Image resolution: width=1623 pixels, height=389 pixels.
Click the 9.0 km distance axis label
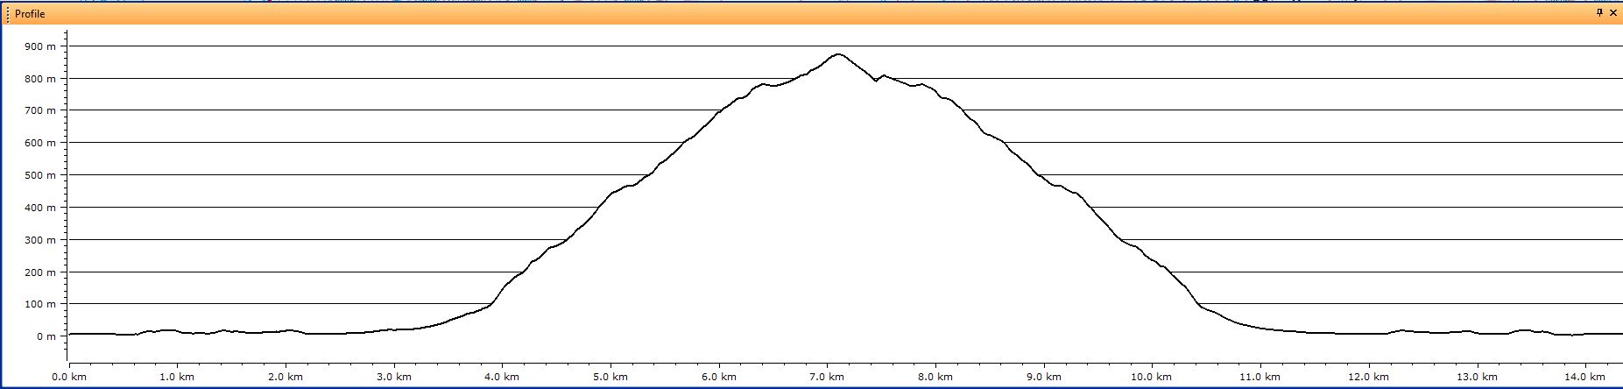pos(1044,377)
